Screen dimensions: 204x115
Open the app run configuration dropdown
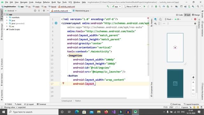[116, 6]
